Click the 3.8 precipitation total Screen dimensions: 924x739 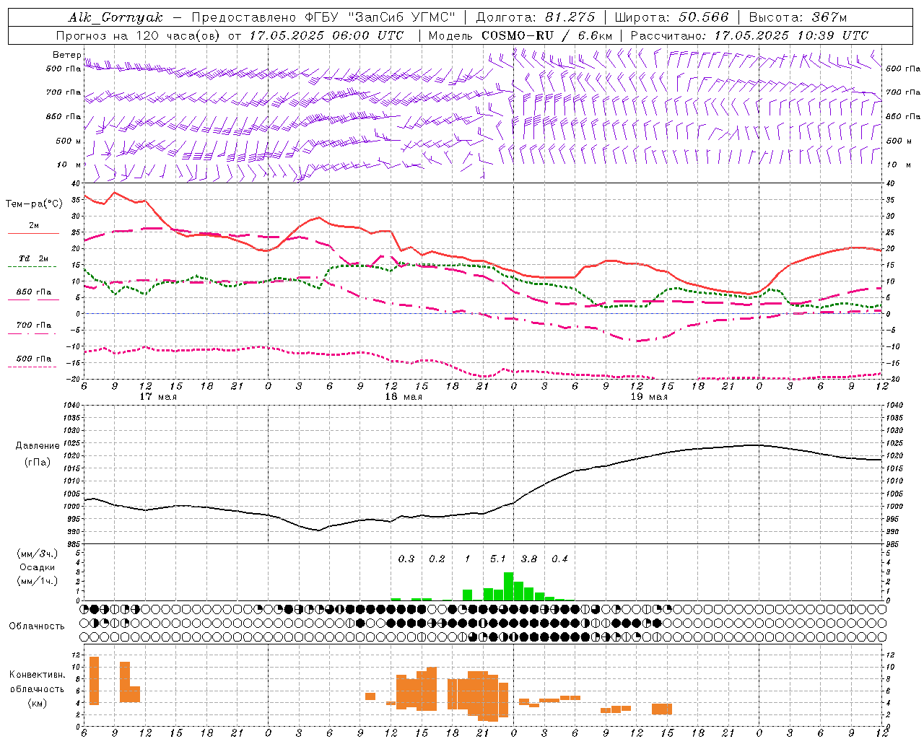[529, 559]
